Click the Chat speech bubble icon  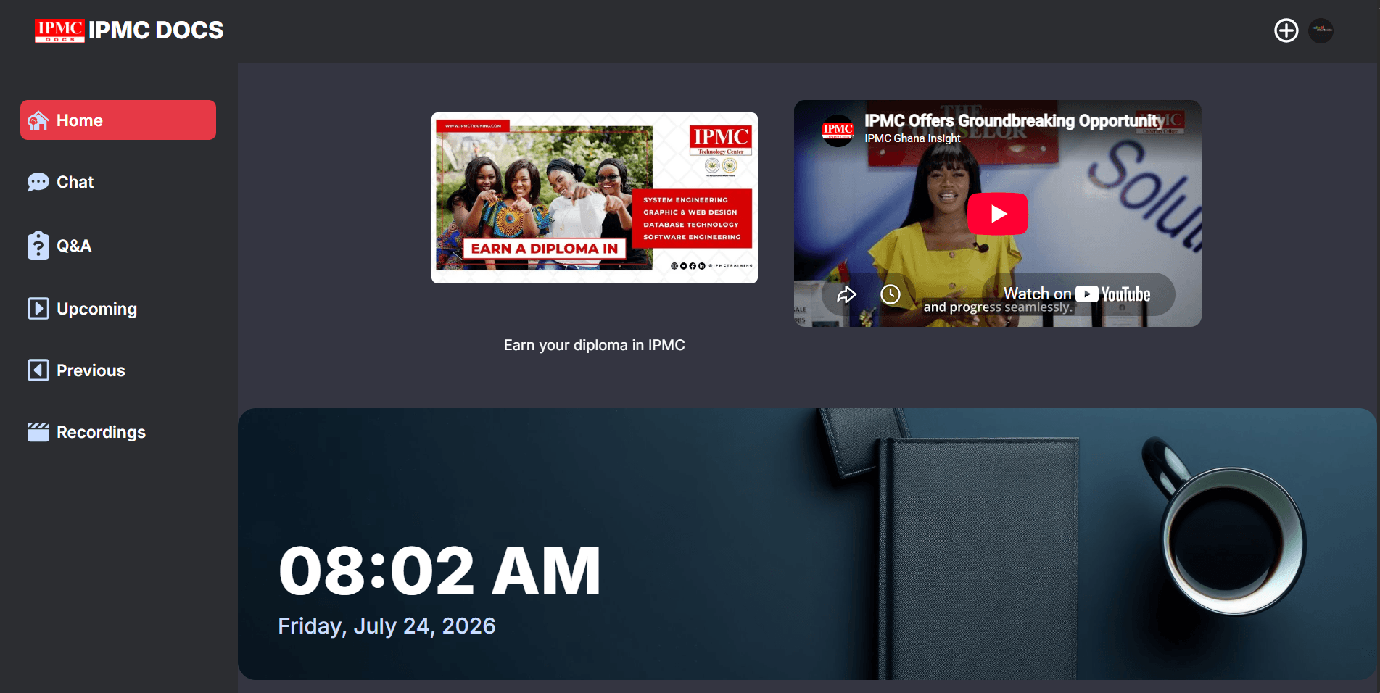click(x=38, y=182)
